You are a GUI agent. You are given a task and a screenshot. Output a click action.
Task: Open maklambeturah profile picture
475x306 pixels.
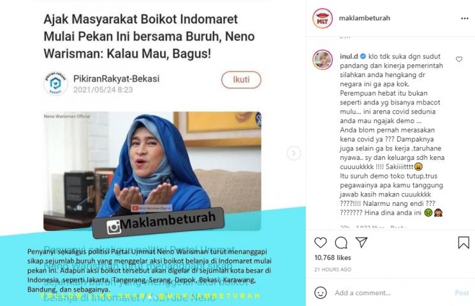point(323,18)
